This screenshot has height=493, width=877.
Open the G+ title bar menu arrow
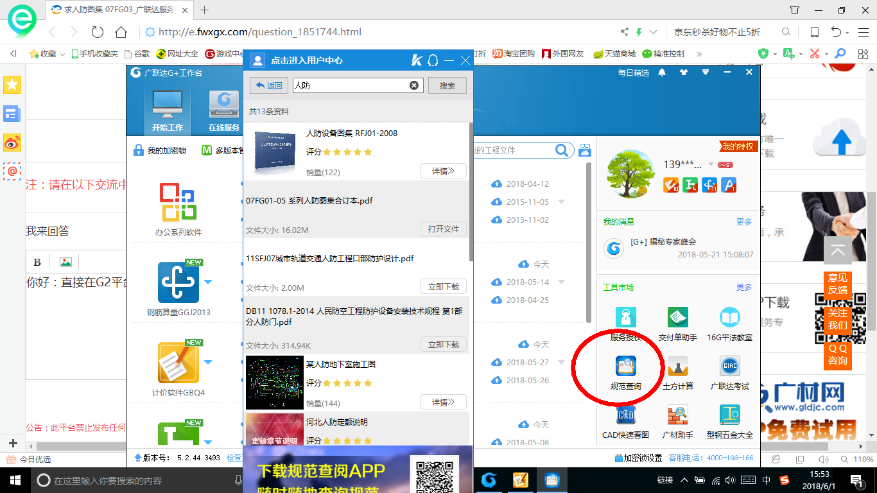[706, 73]
